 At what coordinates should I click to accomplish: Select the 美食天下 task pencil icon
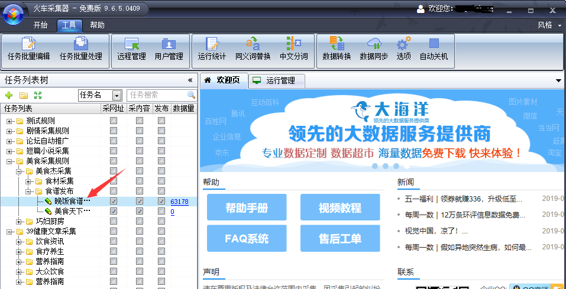[x=48, y=211]
